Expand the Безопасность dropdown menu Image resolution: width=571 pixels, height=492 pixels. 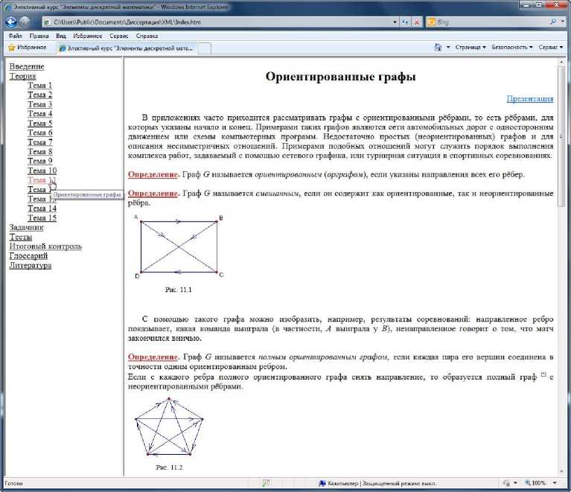pos(512,48)
